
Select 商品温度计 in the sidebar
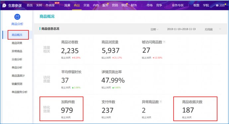click(x=18, y=75)
